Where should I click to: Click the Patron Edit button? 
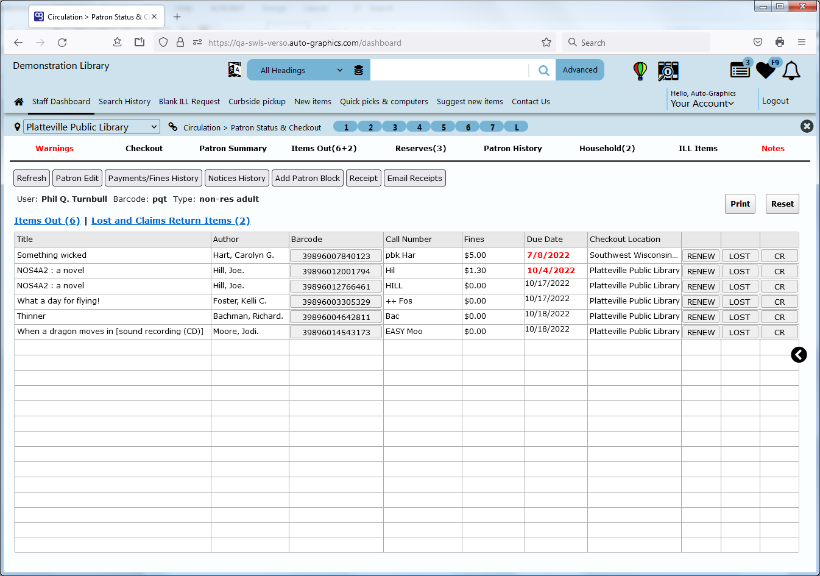77,178
